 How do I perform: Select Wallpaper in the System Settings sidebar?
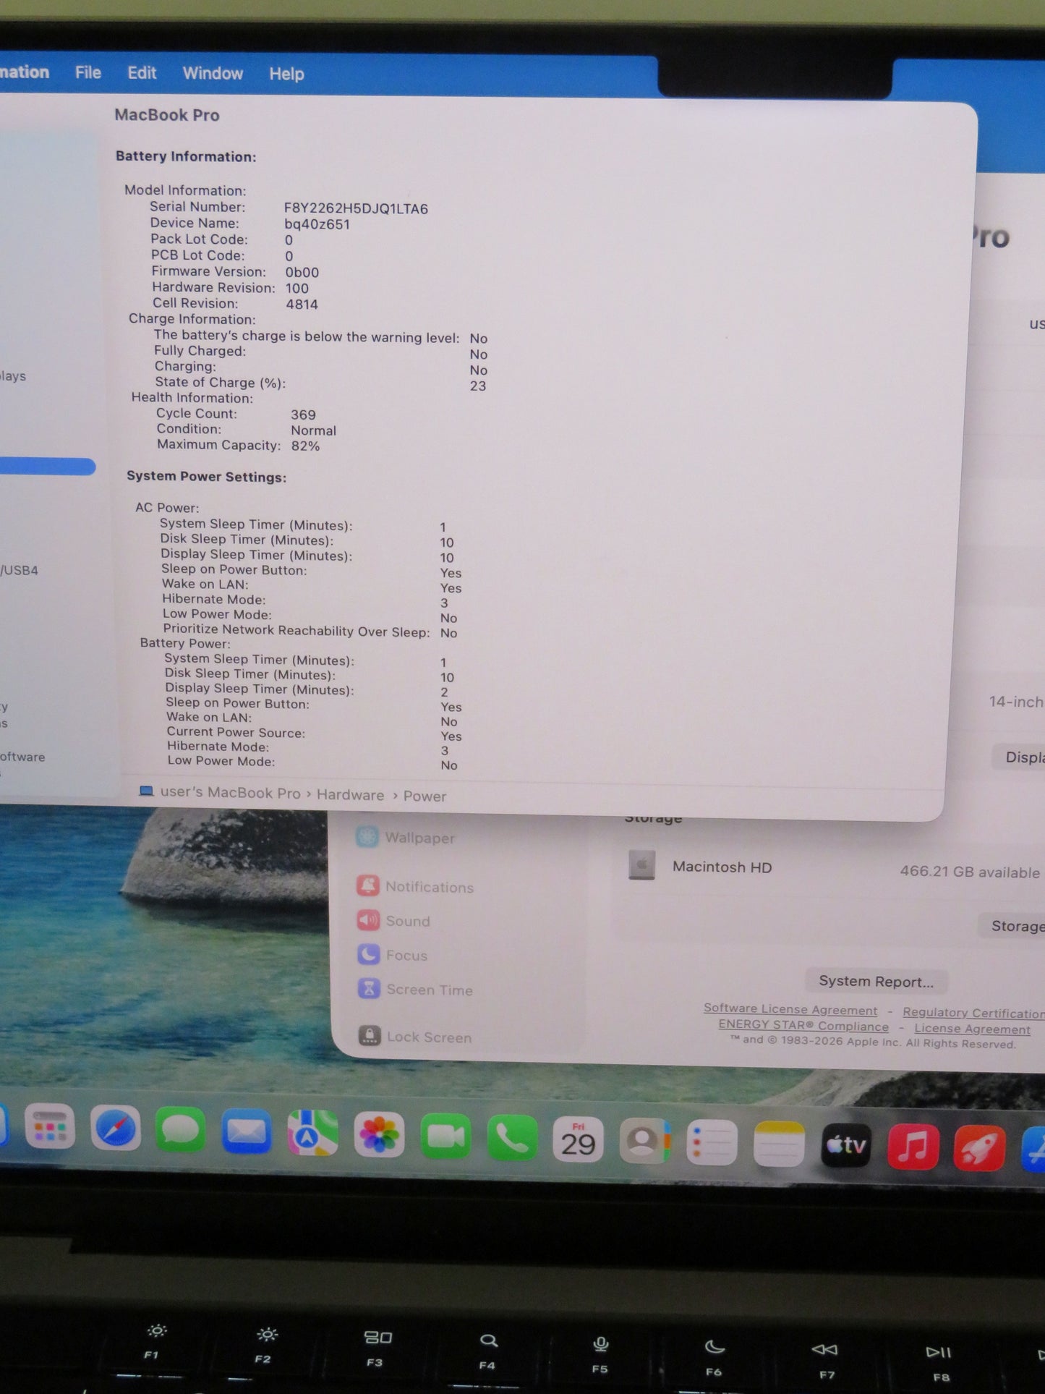coord(406,837)
